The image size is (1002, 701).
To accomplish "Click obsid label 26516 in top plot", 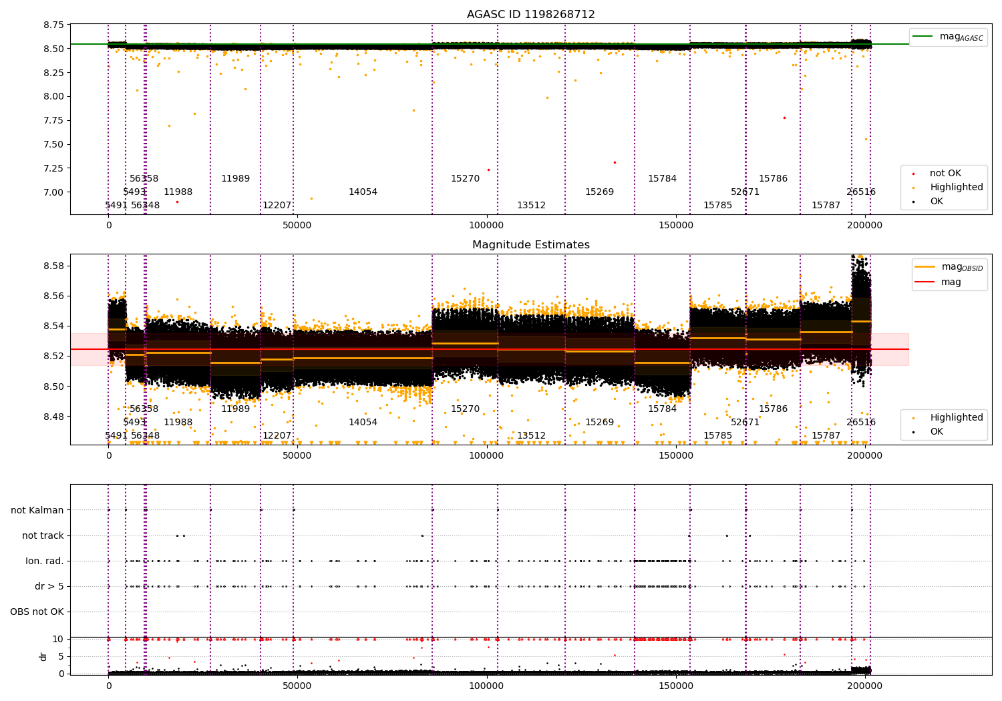I will pyautogui.click(x=861, y=192).
